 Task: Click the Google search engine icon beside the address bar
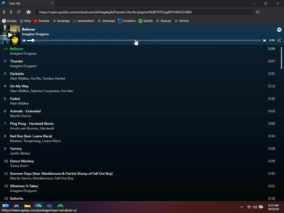click(258, 12)
